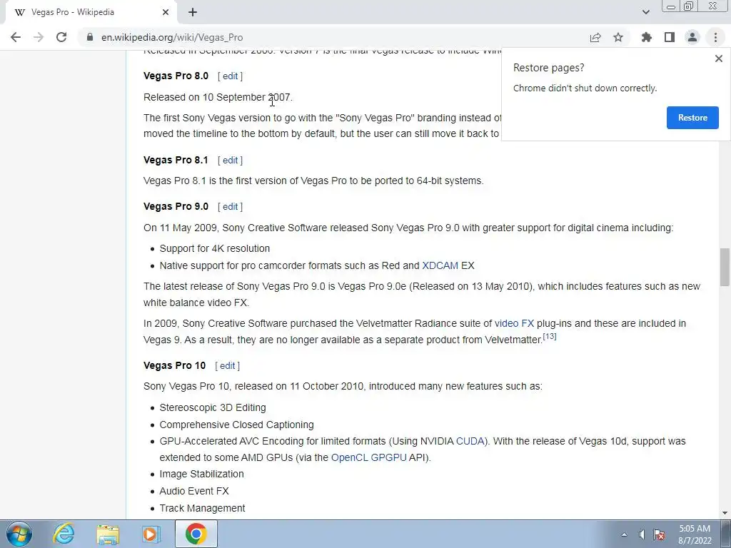Dismiss the Restore pages popup
Viewport: 731px width, 548px height.
click(x=718, y=59)
